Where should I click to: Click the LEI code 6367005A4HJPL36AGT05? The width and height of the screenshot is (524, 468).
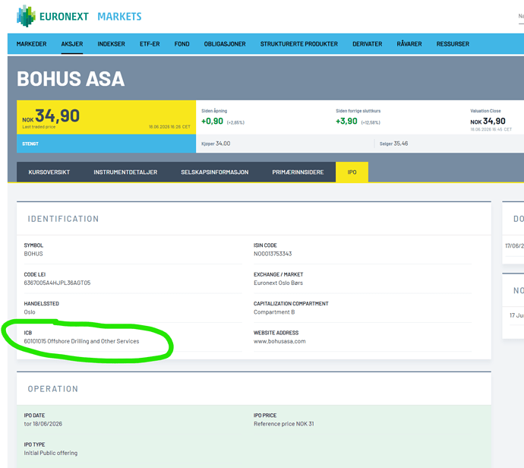tap(57, 283)
